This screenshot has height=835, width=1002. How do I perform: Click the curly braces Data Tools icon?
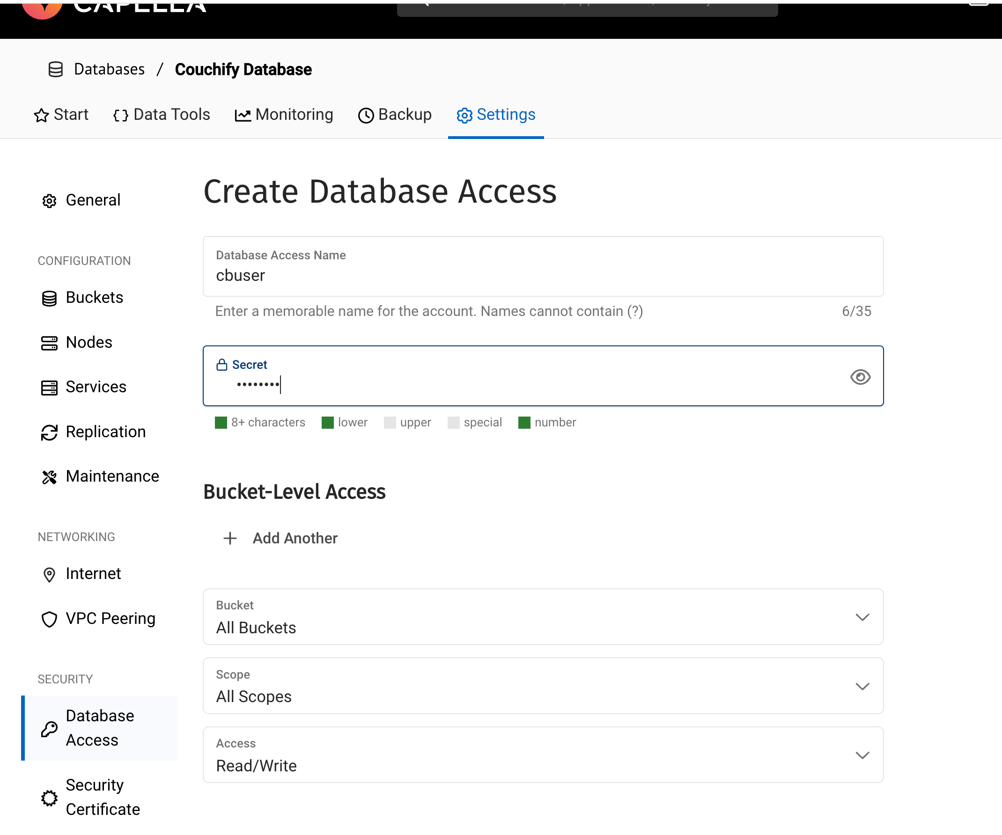(121, 116)
